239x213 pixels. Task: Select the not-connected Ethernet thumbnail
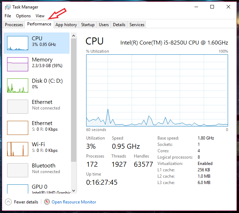[18, 107]
